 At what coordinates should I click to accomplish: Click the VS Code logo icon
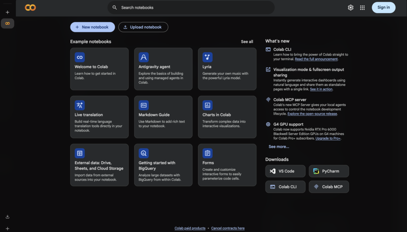[273, 171]
